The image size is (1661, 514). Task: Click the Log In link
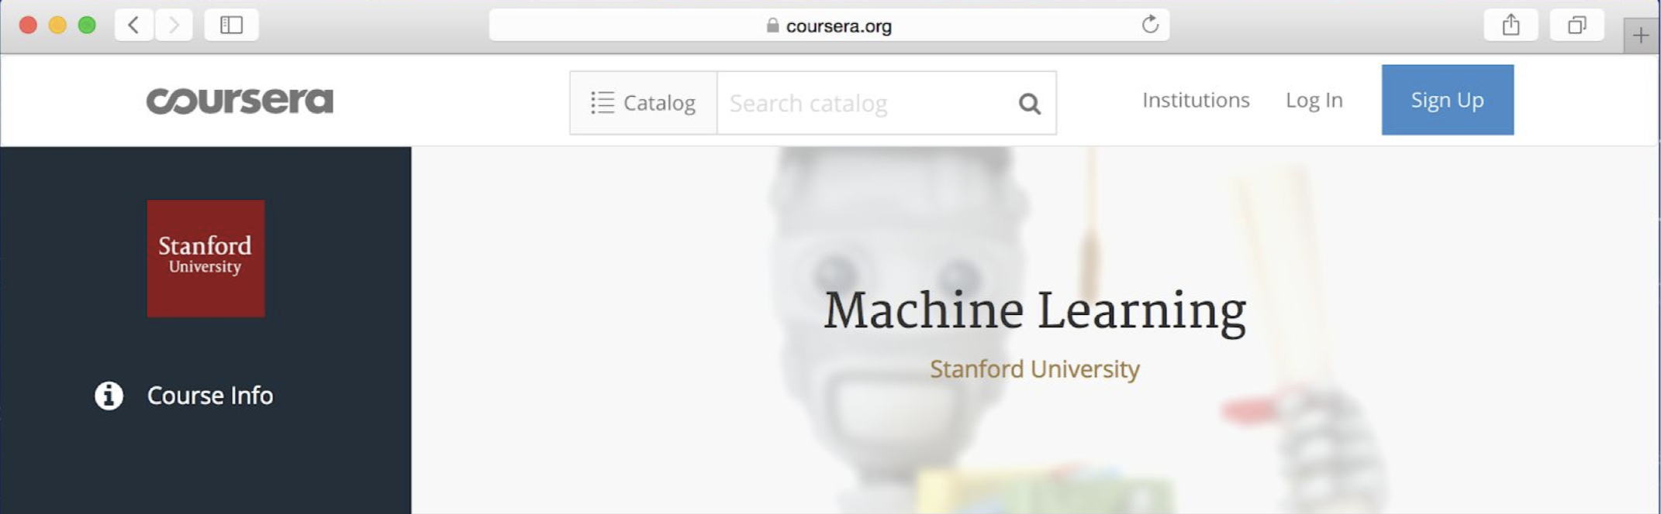[x=1314, y=100]
